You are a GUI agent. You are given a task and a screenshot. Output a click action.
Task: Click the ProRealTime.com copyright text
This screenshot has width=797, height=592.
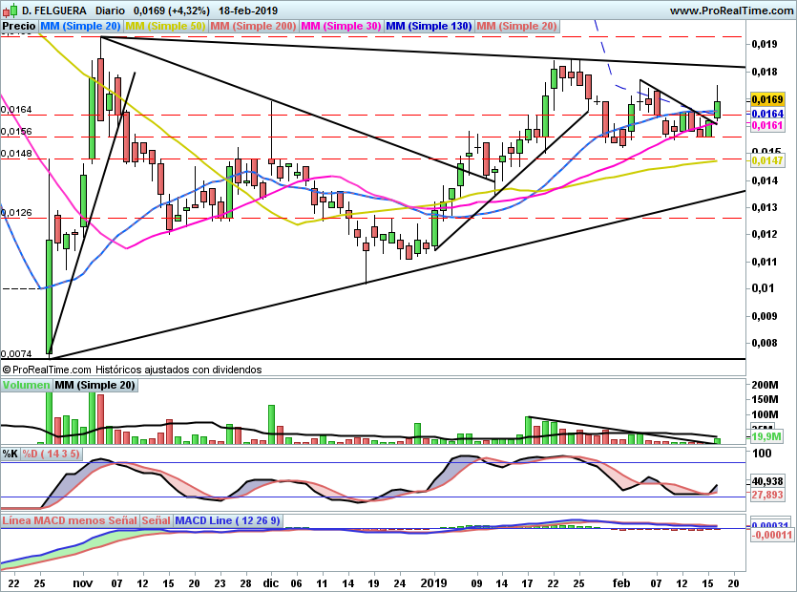tap(47, 370)
